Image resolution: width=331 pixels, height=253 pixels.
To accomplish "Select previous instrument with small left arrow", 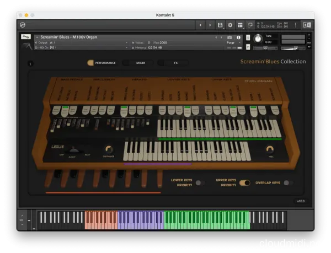I will (216, 37).
